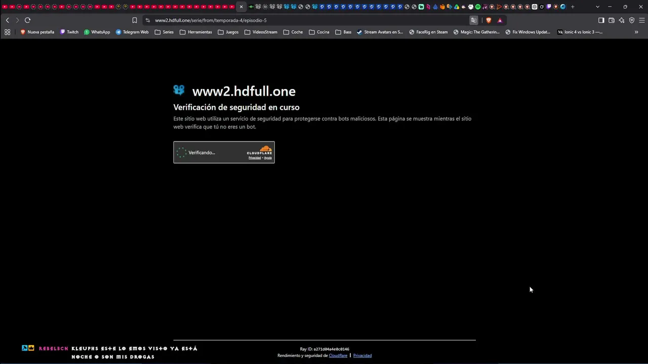Open Magic: The Gathering bookmark
The width and height of the screenshot is (648, 364).
pos(476,32)
